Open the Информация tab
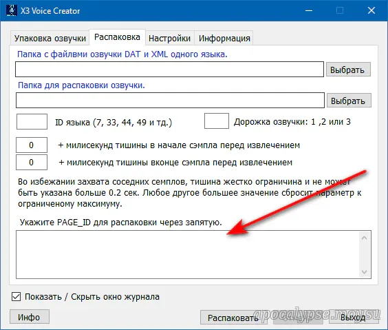388x330 pixels. coord(224,38)
